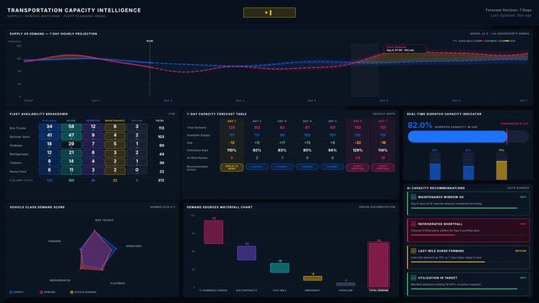Click the 82.0% dispatch capacity progress bar
Image resolution: width=539 pixels, height=303 pixels.
tap(468, 136)
